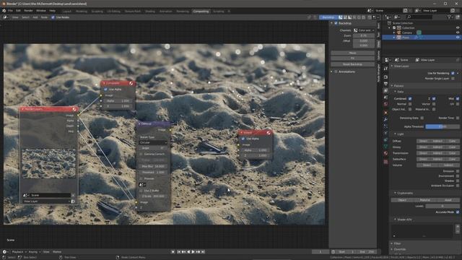Toggle Use for Rendering checkbox
This screenshot has width=462, height=260.
click(453, 73)
